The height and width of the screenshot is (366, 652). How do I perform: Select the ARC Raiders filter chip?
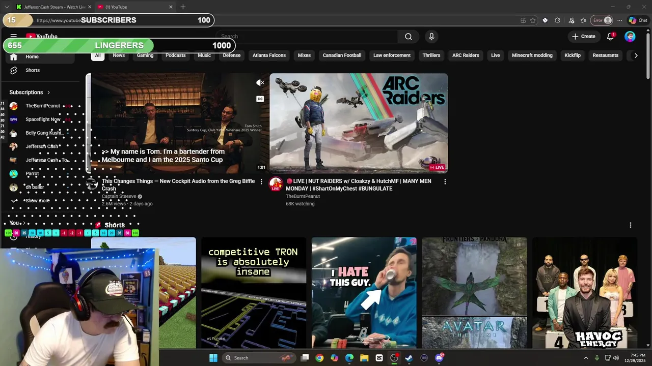[466, 55]
